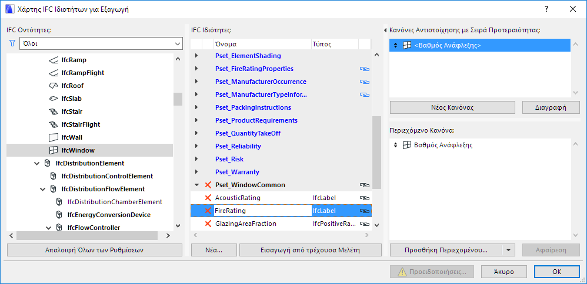Toggle the red X on Pset_WindowCommon
Viewport: 587px width, 284px height.
coord(208,185)
